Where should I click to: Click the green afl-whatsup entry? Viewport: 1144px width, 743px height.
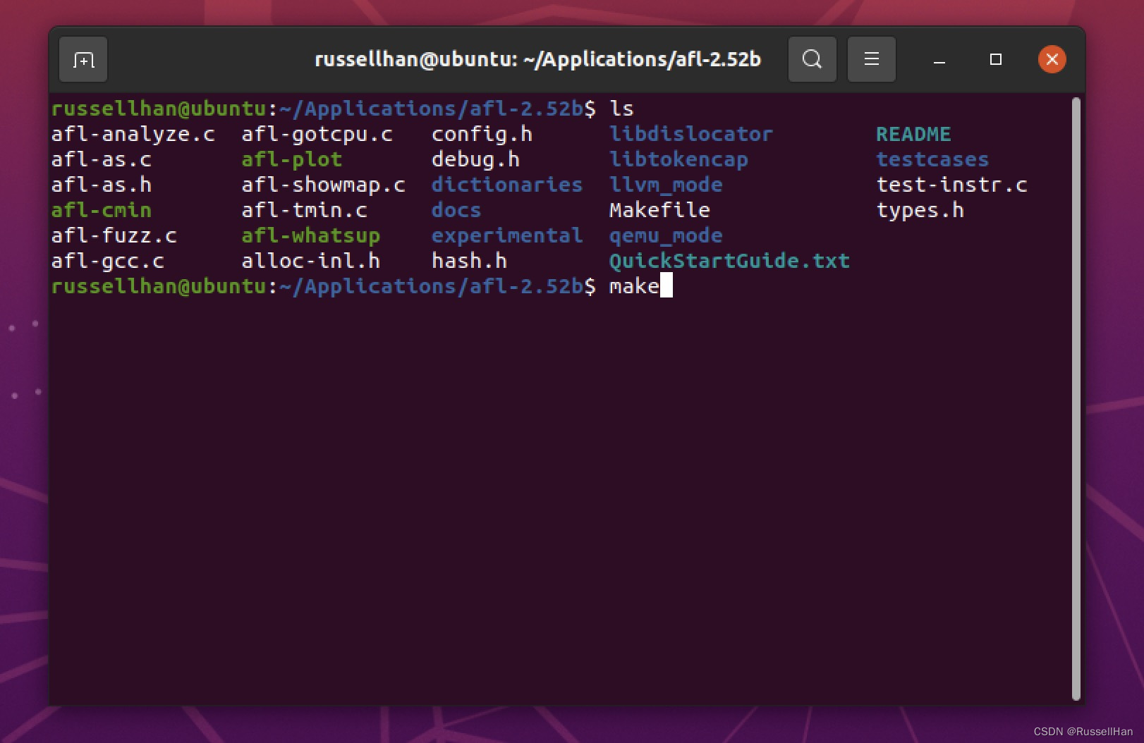click(310, 236)
